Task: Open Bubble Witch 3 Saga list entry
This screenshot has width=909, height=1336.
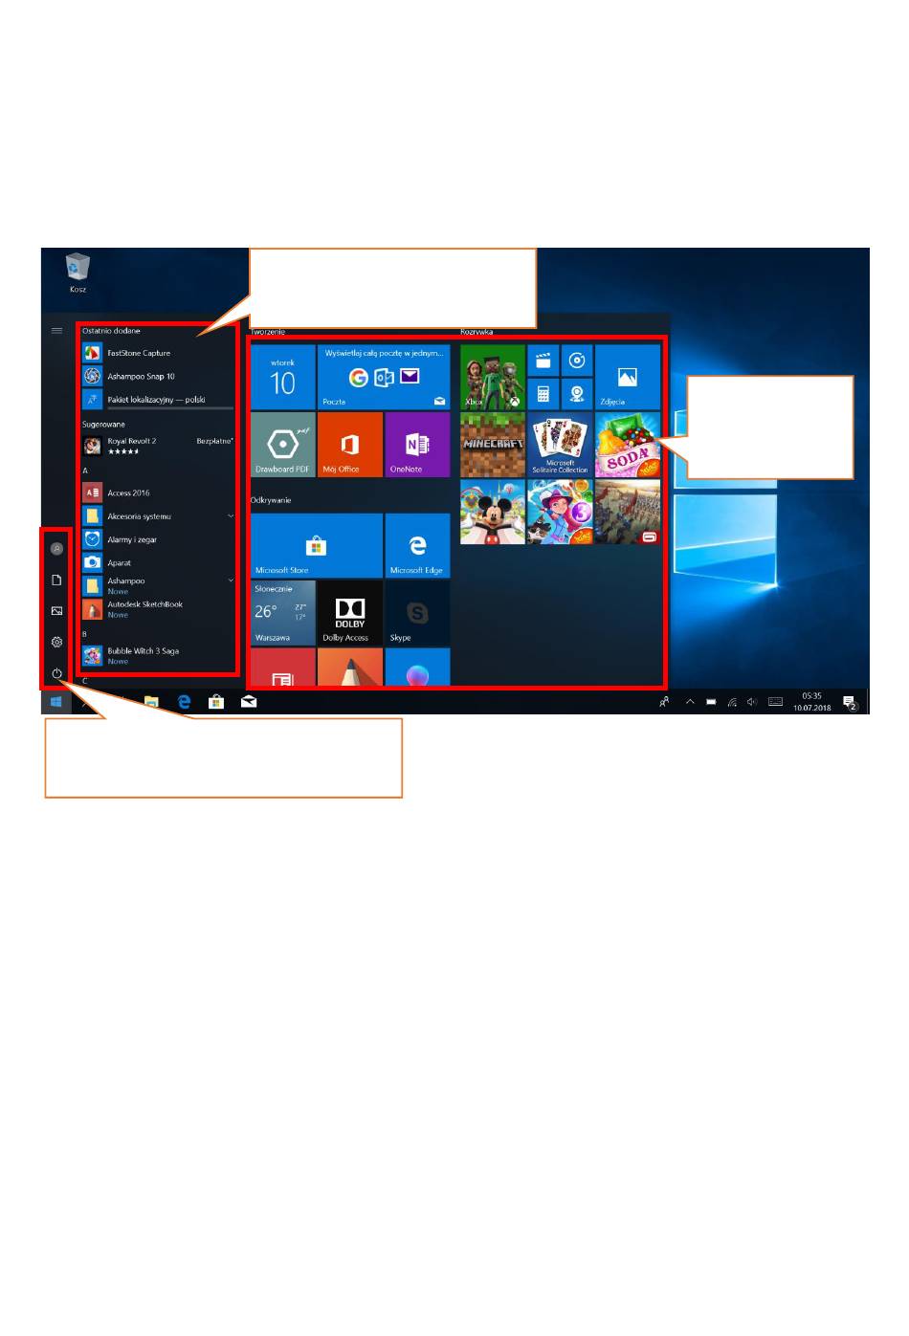Action: tap(158, 656)
